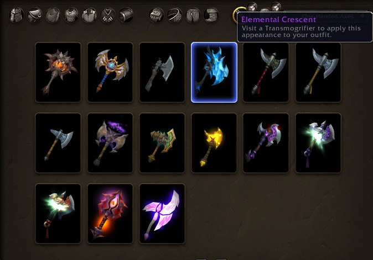Select the Back cloak slot icon
Viewport: 373px width, 260px height.
click(x=53, y=15)
